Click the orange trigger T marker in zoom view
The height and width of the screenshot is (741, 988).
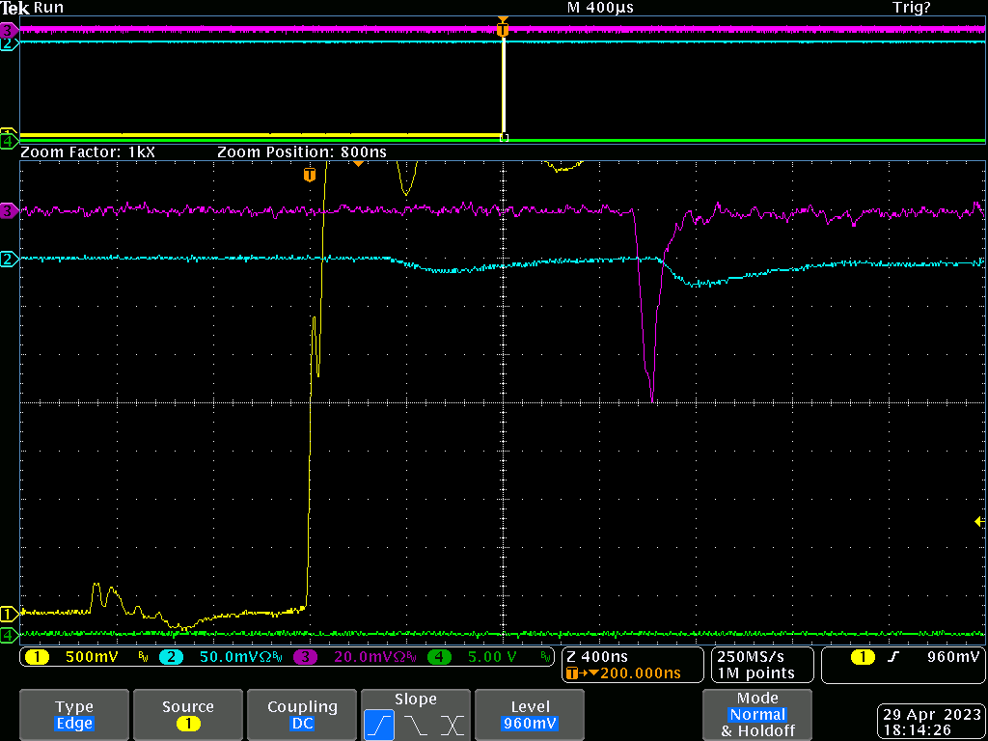[310, 175]
